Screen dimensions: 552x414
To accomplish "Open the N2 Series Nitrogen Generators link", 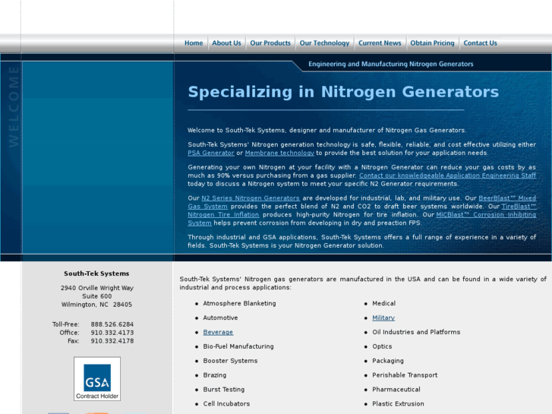I will point(251,198).
